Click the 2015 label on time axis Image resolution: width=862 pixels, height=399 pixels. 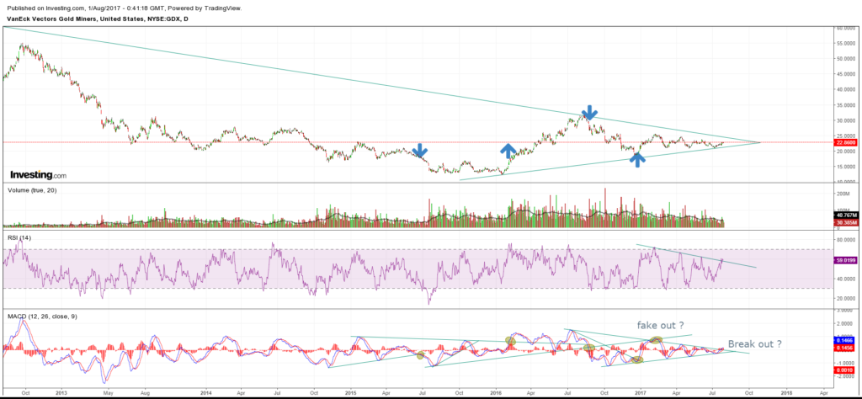point(351,393)
